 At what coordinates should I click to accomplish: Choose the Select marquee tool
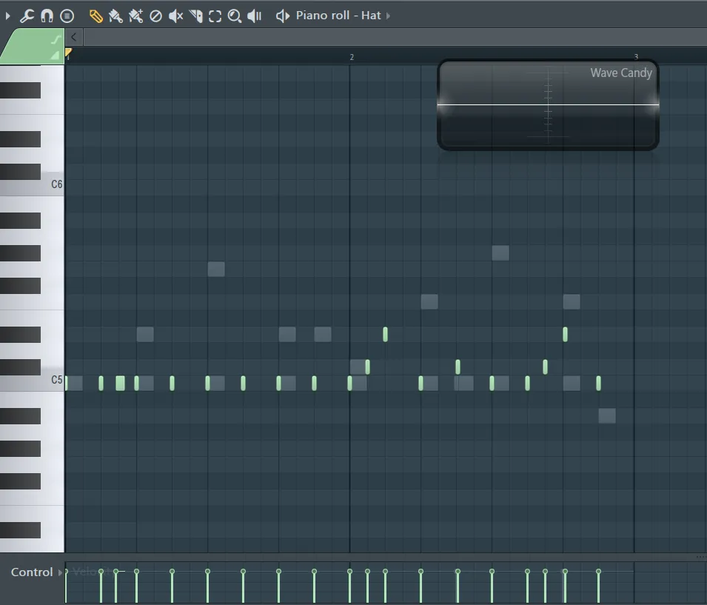click(215, 16)
